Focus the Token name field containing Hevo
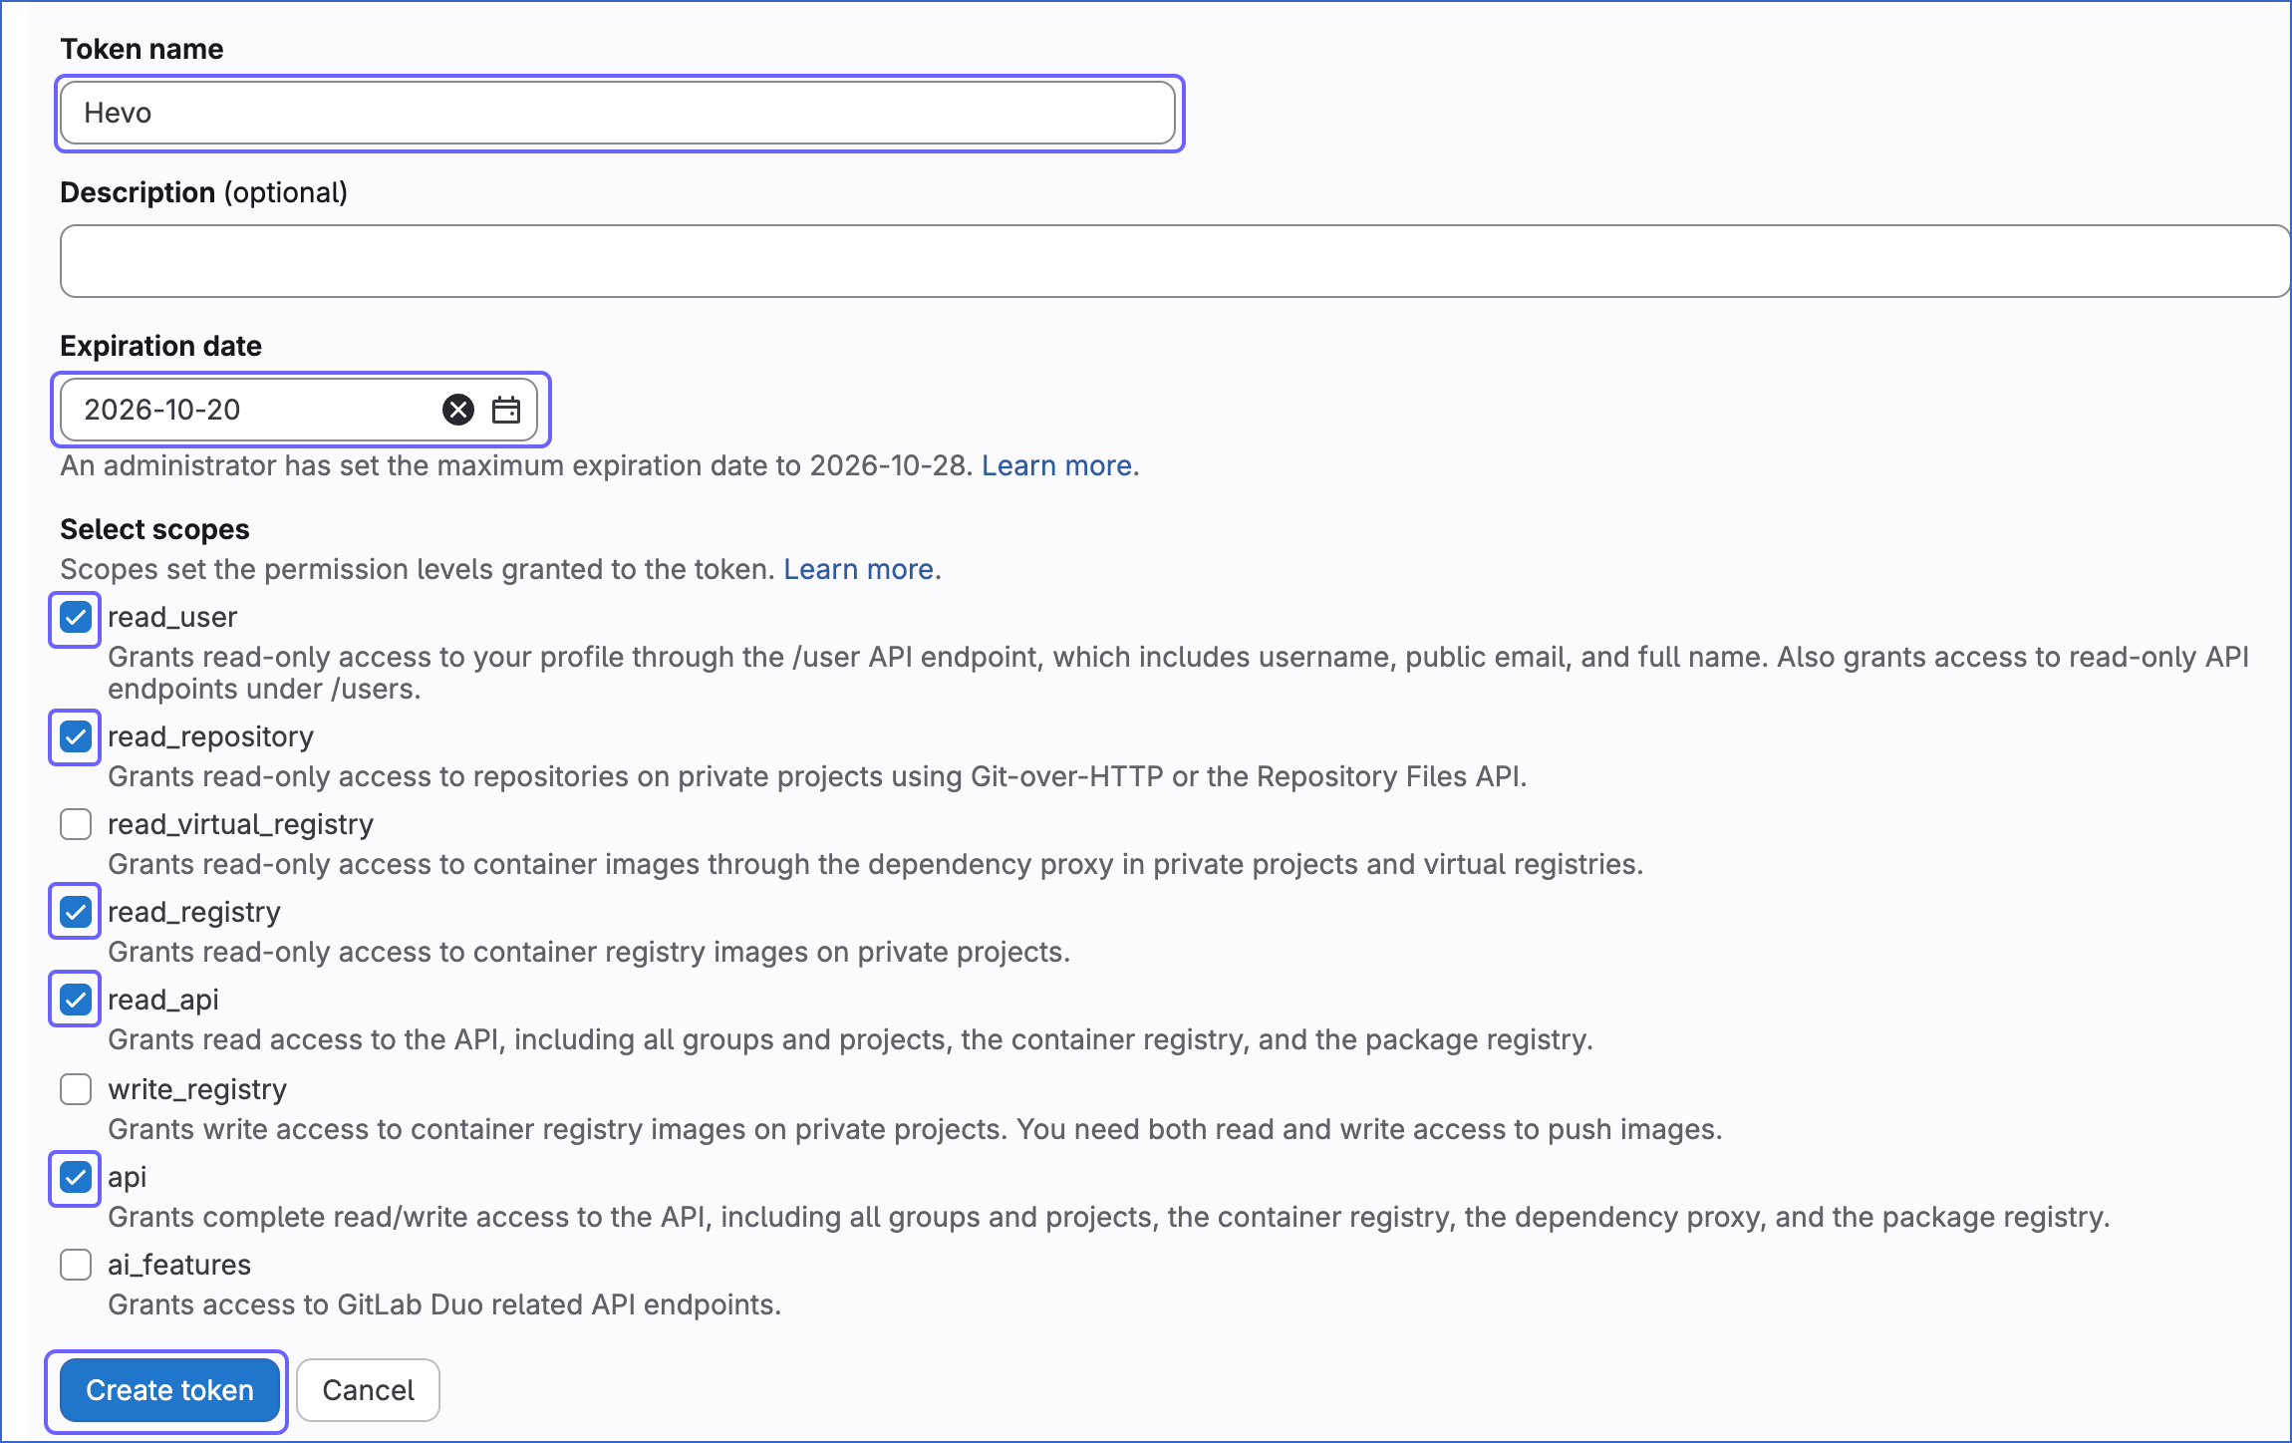 (618, 113)
